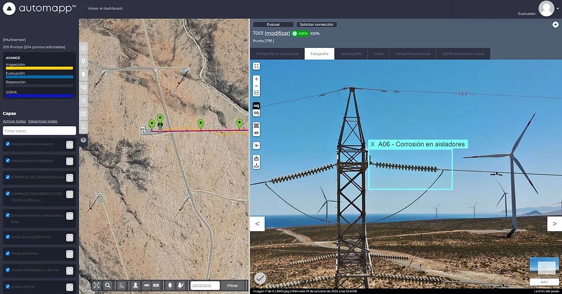Switch photo to HQ quality
Image resolution: width=562 pixels, height=294 pixels.
(x=256, y=106)
